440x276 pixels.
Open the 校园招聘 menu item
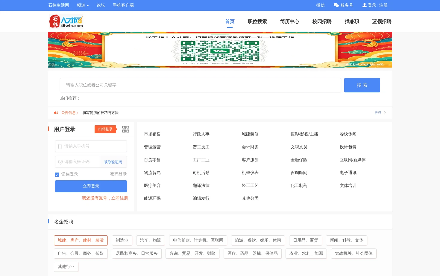coord(322,22)
